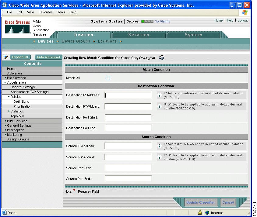Image resolution: width=257 pixels, height=217 pixels.
Task: Open Topology in the Contents tree
Action: click(x=17, y=116)
